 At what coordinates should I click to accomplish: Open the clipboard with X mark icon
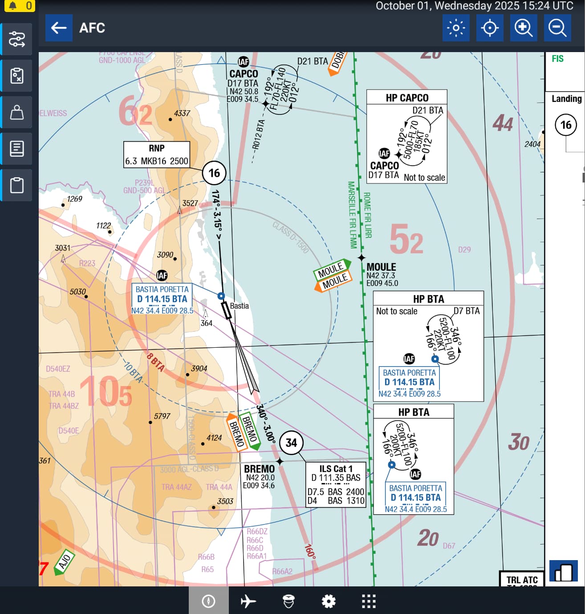pyautogui.click(x=17, y=76)
